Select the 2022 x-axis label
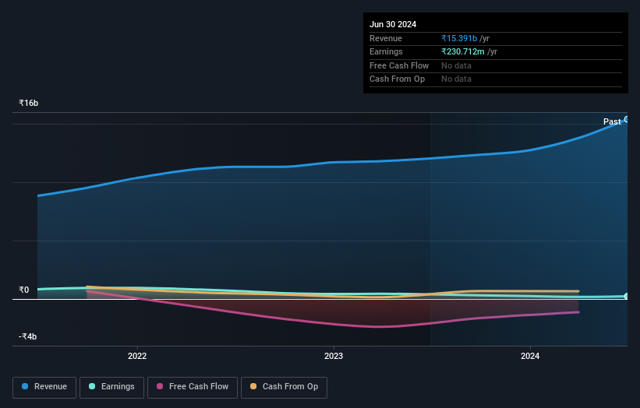Viewport: 640px width, 408px height. click(x=137, y=356)
